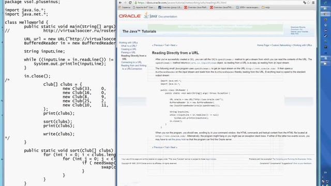Open 'Working with URLs' breadcrumb link
Screen dimensions: 331x186
[302, 45]
